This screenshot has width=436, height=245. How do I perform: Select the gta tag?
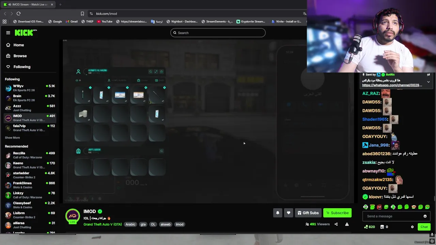click(x=143, y=224)
